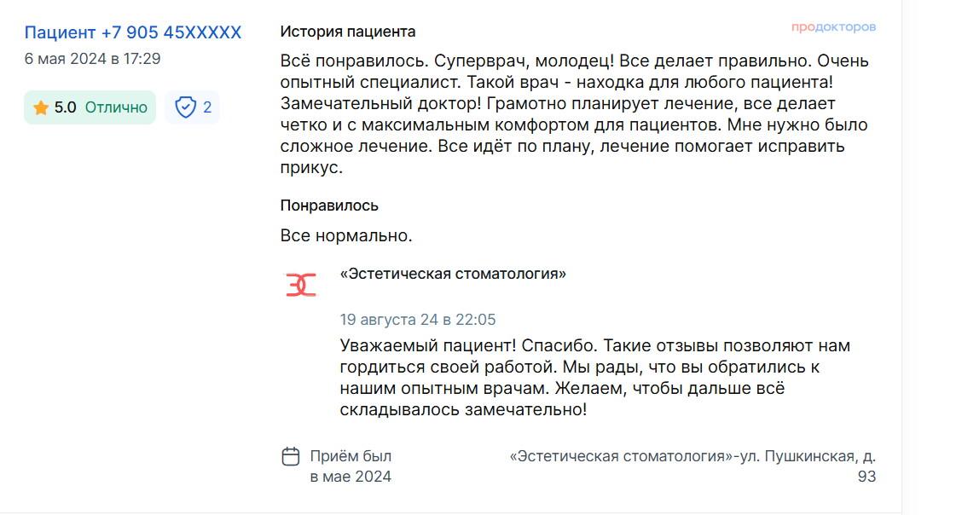Click the verified reviews count 2
Image resolution: width=962 pixels, height=515 pixels.
pos(207,107)
